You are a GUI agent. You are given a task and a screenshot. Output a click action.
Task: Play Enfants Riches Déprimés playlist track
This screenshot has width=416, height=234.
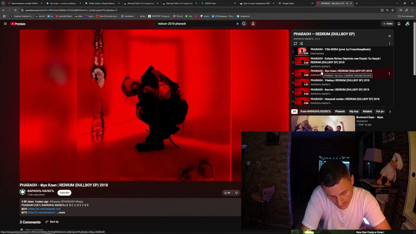pyautogui.click(x=345, y=60)
